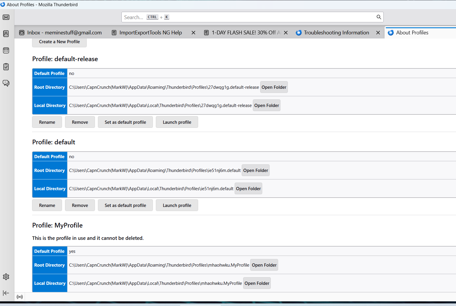Click 'This is the profile in use' message
This screenshot has width=456, height=306.
(x=88, y=238)
